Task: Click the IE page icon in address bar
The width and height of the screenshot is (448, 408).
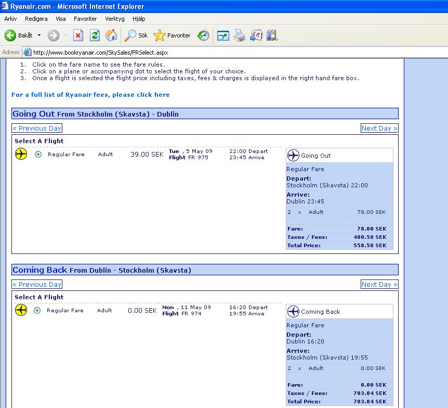Action: (27, 53)
